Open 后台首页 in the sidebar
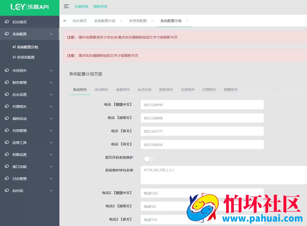307x226 pixels. [x=30, y=22]
